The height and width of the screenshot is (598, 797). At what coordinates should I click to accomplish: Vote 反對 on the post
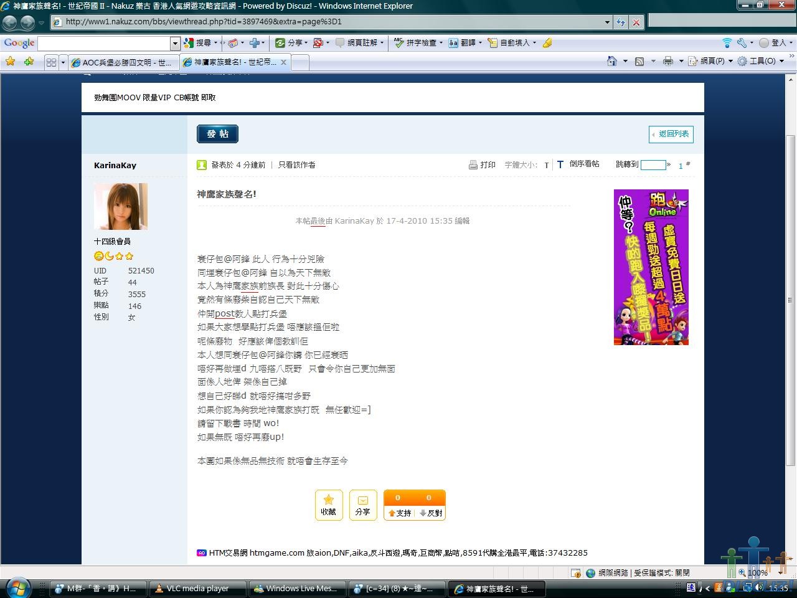tap(431, 513)
